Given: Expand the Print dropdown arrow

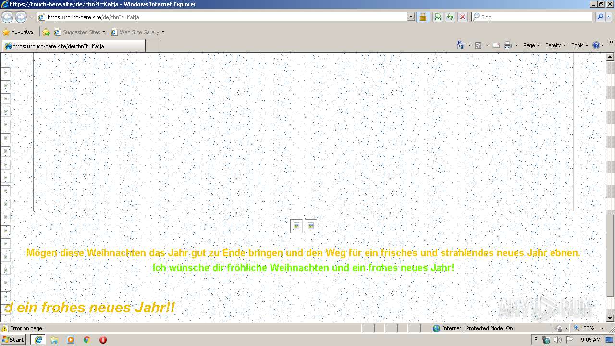Looking at the screenshot, I should tap(517, 45).
